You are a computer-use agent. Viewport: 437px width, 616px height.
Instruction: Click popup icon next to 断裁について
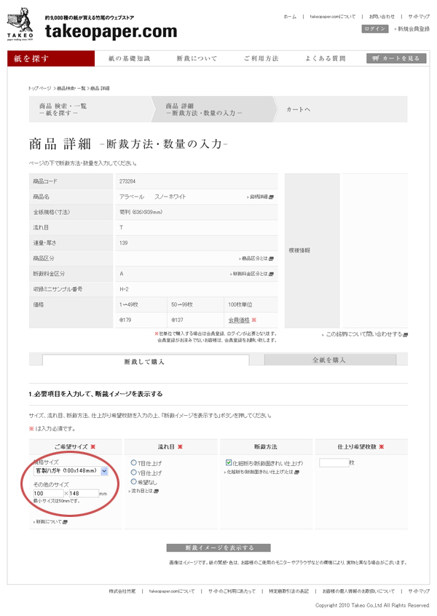[x=65, y=521]
